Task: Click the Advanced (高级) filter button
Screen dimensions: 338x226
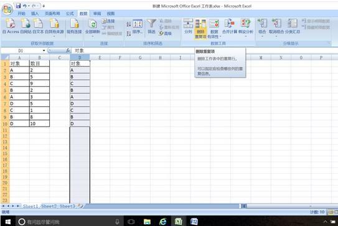Action: tap(166, 34)
